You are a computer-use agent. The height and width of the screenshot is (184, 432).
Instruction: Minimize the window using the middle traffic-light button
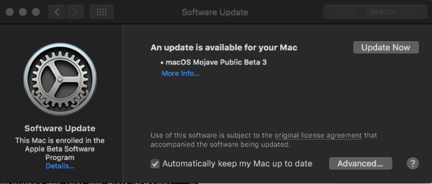pos(23,12)
